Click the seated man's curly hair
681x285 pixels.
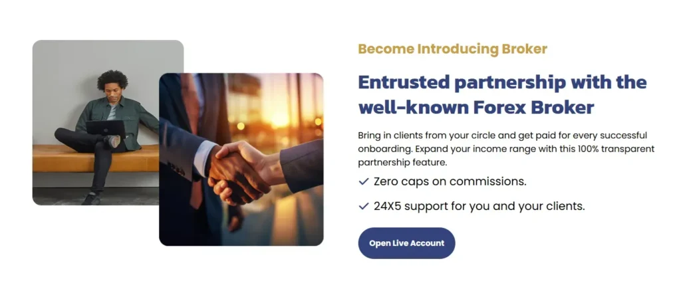pyautogui.click(x=112, y=80)
